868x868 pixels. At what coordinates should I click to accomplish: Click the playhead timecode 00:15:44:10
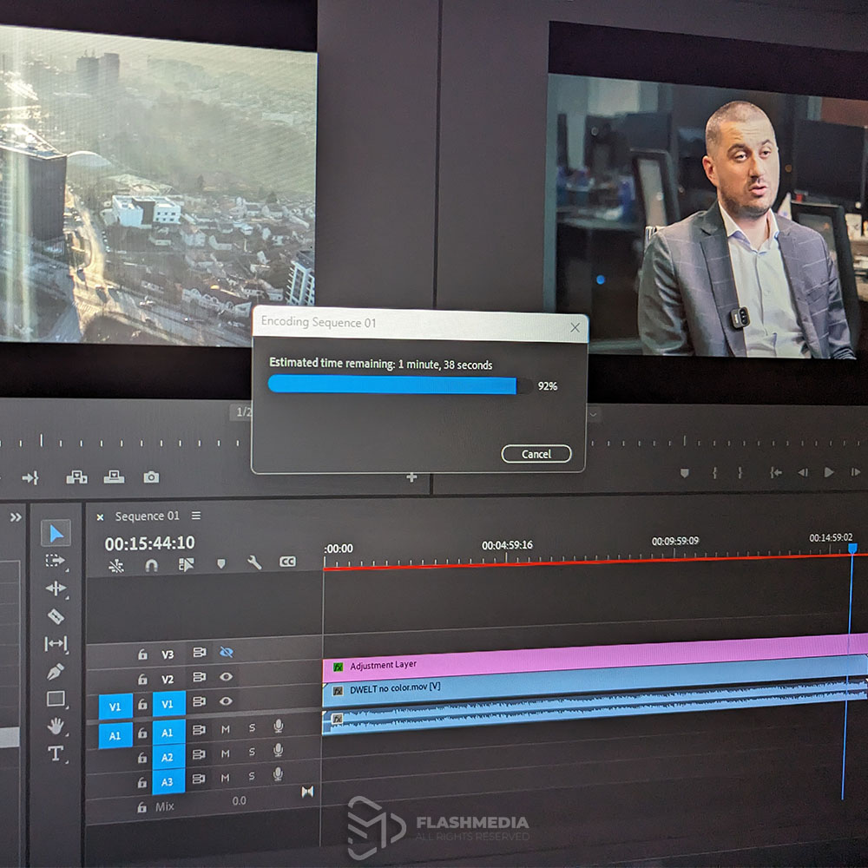149,543
